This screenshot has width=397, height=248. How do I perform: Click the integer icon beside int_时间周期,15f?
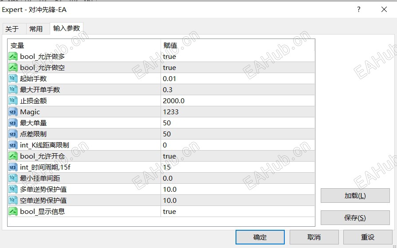[x=13, y=167]
